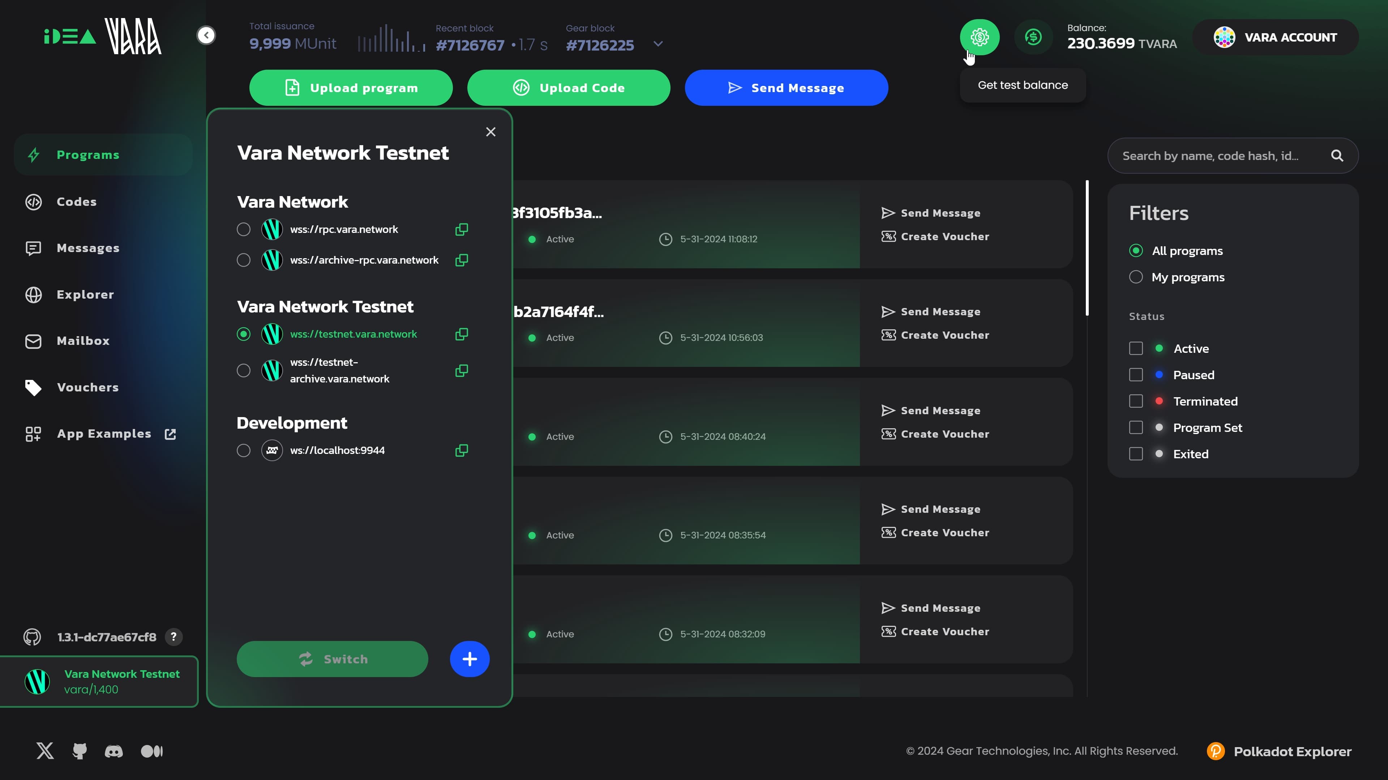Open the Discord icon in footer
The height and width of the screenshot is (780, 1388).
(x=114, y=751)
